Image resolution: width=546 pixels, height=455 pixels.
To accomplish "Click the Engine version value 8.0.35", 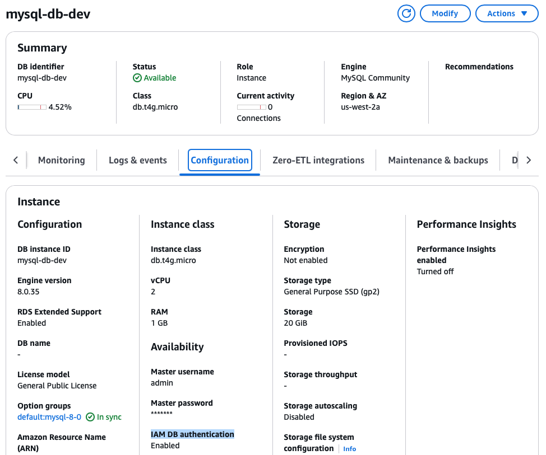I will pos(29,292).
